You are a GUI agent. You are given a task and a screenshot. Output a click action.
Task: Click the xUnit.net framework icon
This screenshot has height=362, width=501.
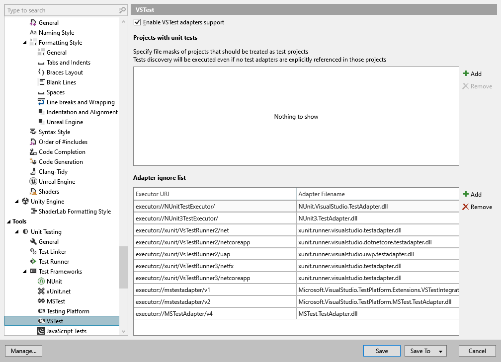[41, 291]
